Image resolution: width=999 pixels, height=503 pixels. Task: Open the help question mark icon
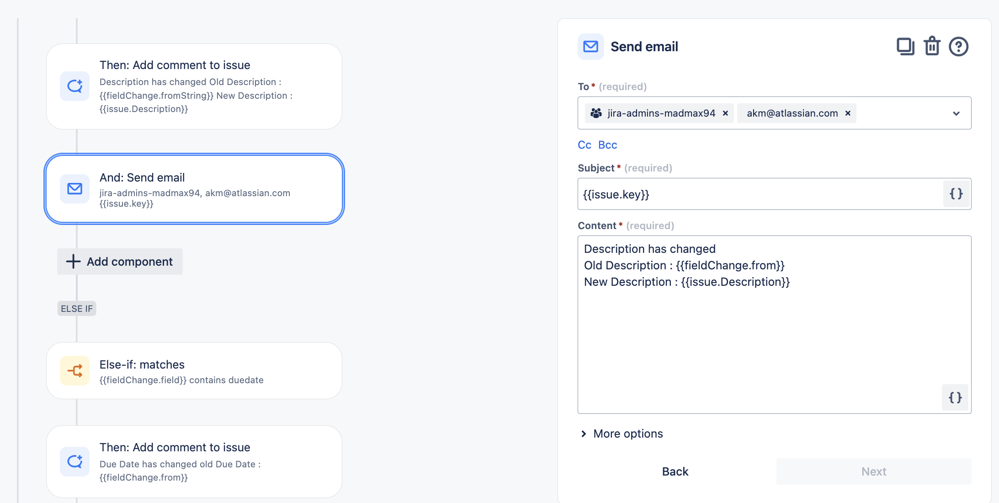coord(958,47)
